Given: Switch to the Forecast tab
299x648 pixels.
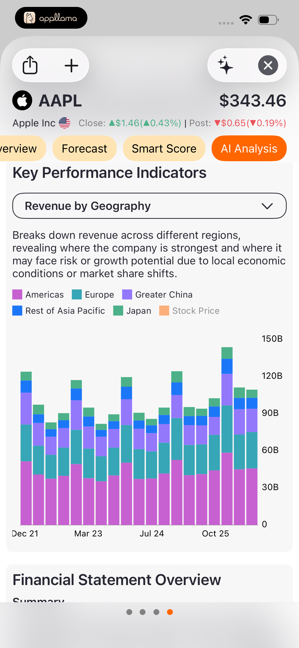Looking at the screenshot, I should tap(84, 148).
